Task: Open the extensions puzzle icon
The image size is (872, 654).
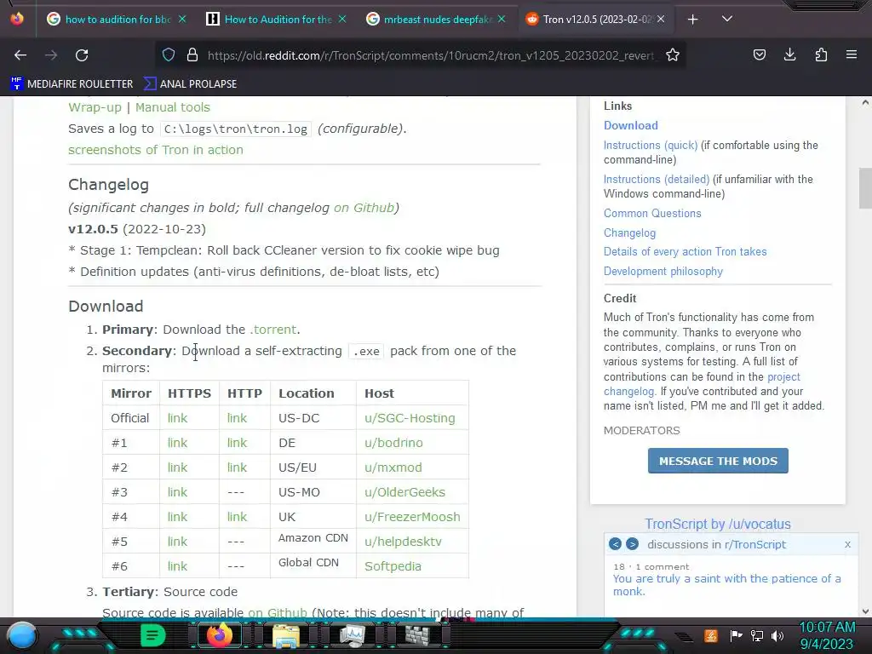Action: coord(821,54)
